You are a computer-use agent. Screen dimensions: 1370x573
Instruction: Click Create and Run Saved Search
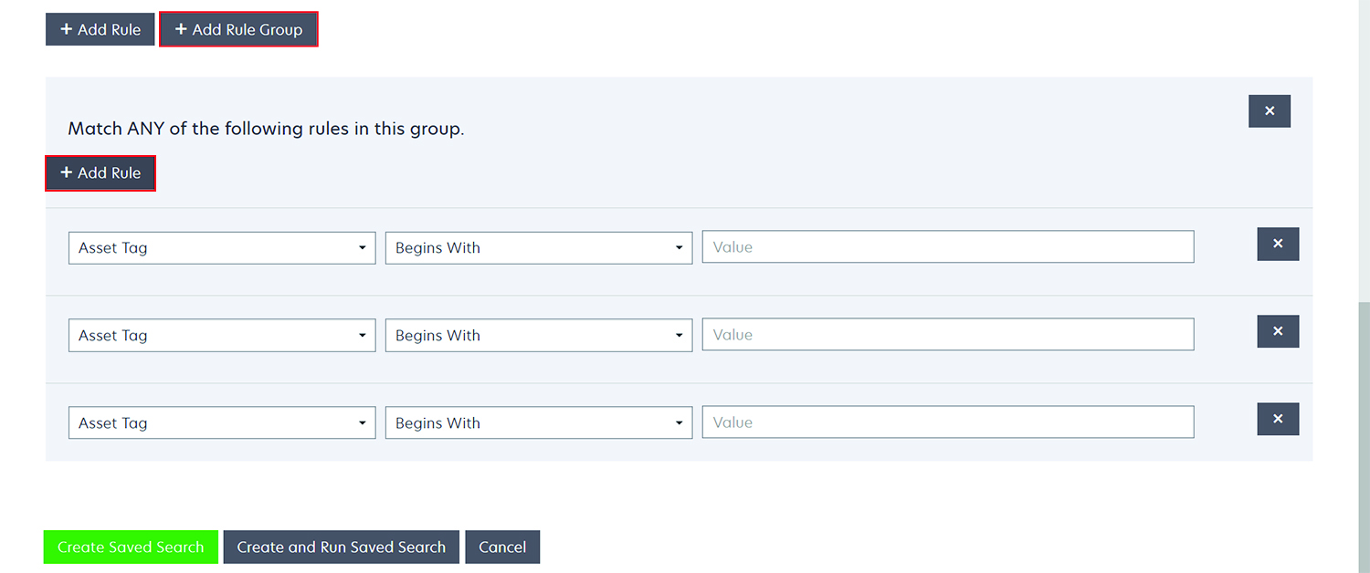click(341, 547)
